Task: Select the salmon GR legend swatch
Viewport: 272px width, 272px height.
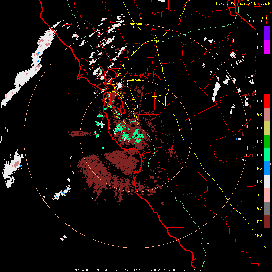Action: tap(267, 115)
